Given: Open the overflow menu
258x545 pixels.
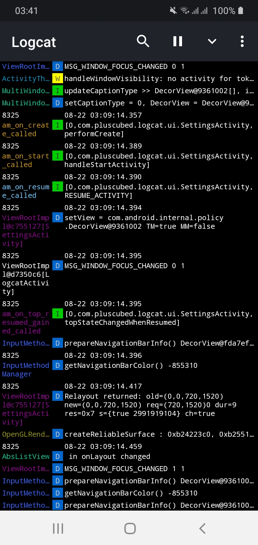Looking at the screenshot, I should pos(242,41).
